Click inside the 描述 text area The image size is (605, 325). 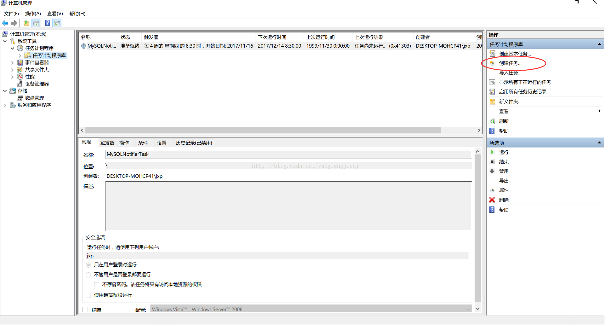(x=288, y=206)
